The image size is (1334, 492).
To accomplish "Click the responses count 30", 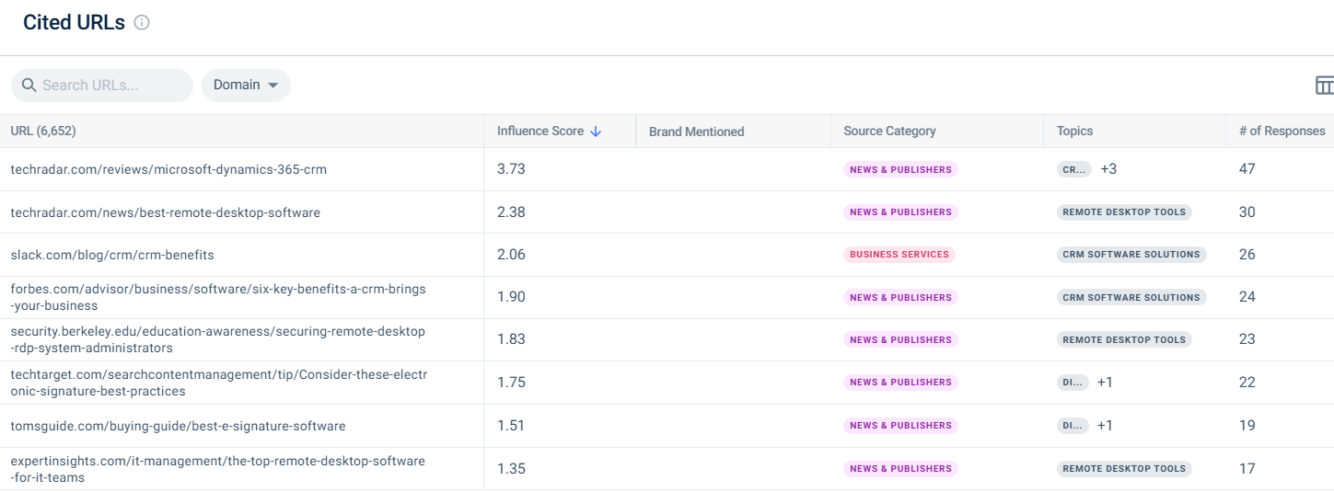I will tap(1247, 212).
